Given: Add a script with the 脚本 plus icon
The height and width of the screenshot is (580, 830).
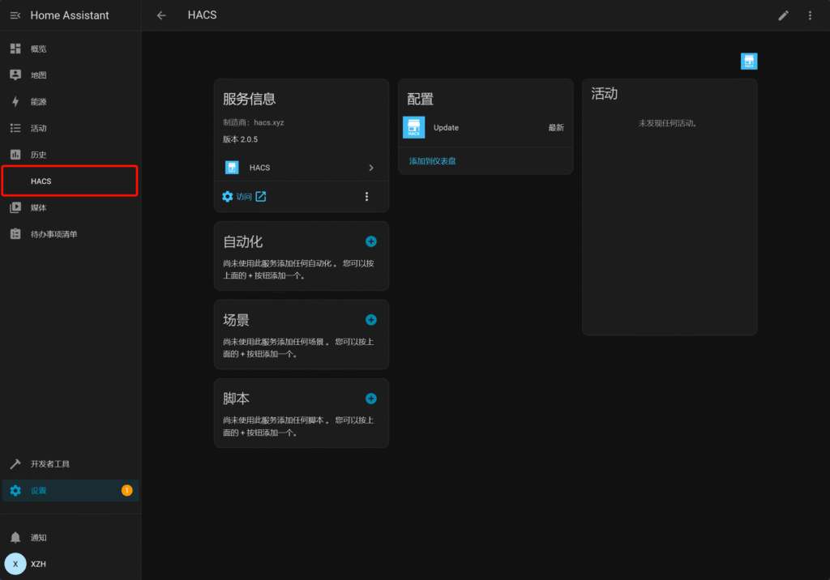Looking at the screenshot, I should point(371,399).
